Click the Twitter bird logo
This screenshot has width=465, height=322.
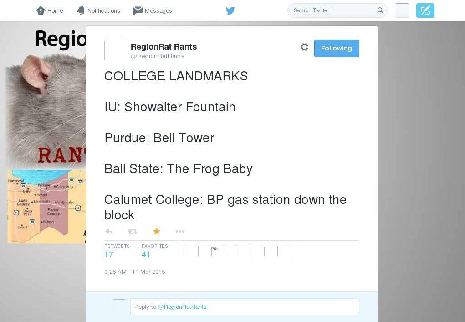point(230,10)
